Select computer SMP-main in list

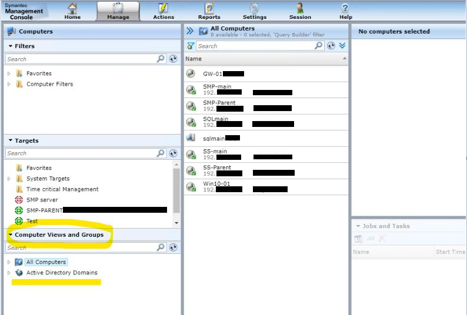tap(266, 90)
